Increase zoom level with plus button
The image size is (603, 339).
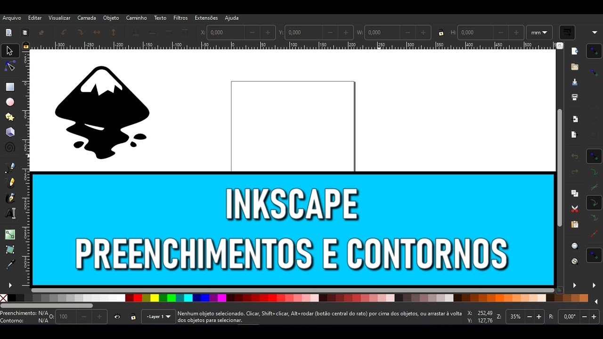click(x=539, y=317)
